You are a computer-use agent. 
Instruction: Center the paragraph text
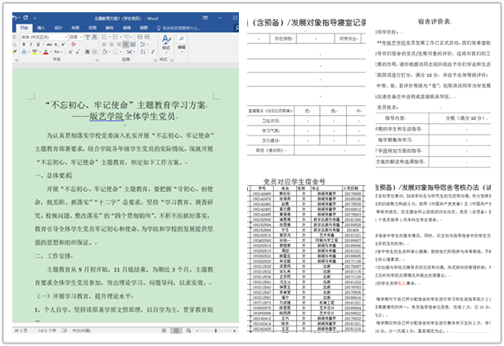click(111, 44)
